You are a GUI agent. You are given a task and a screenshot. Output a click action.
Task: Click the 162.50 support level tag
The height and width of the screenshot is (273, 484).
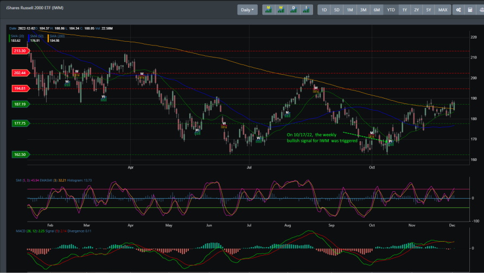21,154
